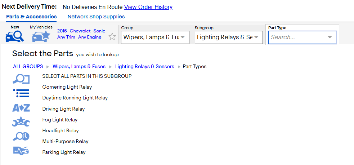Click the wrench with star sidebar icon

21,122
